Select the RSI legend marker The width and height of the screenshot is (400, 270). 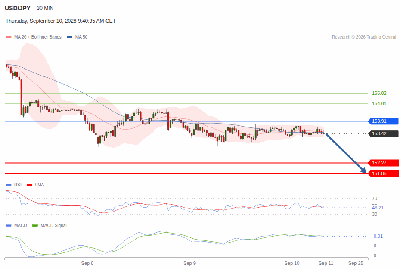point(9,185)
